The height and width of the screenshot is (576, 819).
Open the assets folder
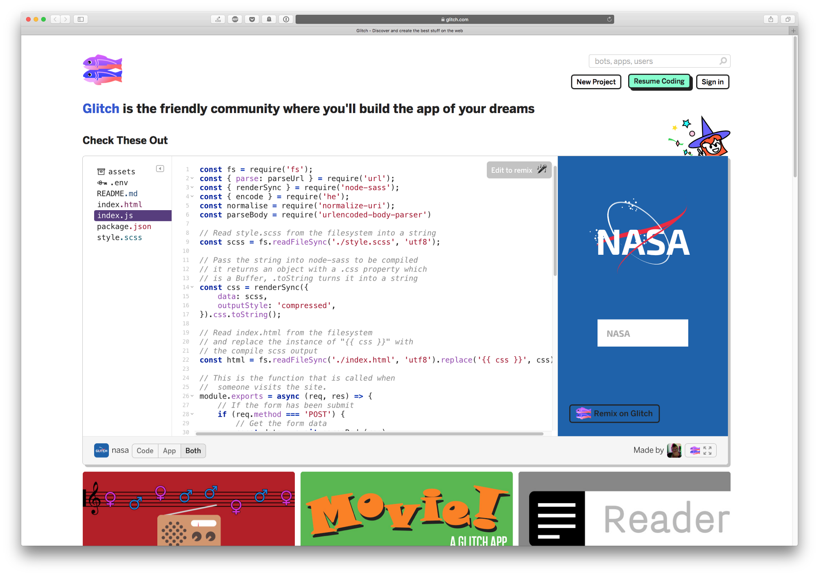pyautogui.click(x=116, y=172)
